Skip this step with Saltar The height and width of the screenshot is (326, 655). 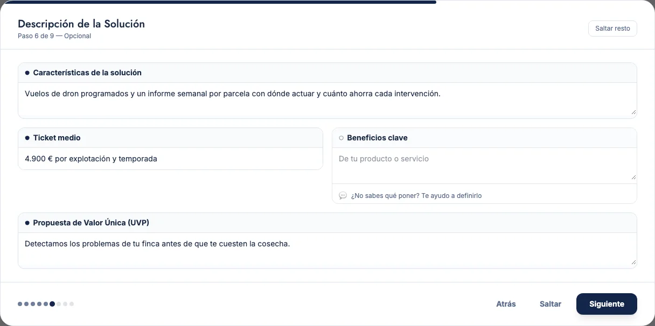tap(551, 304)
